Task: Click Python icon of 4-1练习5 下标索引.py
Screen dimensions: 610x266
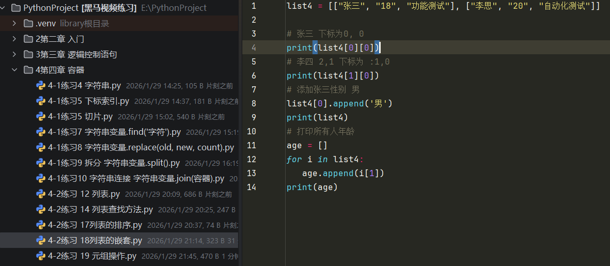Action: (41, 101)
